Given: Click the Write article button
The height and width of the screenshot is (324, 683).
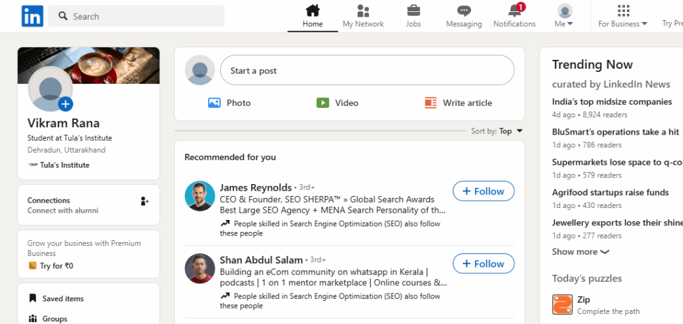Looking at the screenshot, I should [x=458, y=103].
